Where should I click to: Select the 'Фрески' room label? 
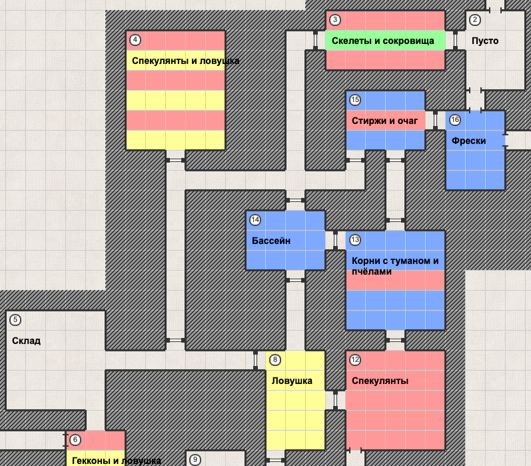click(468, 141)
